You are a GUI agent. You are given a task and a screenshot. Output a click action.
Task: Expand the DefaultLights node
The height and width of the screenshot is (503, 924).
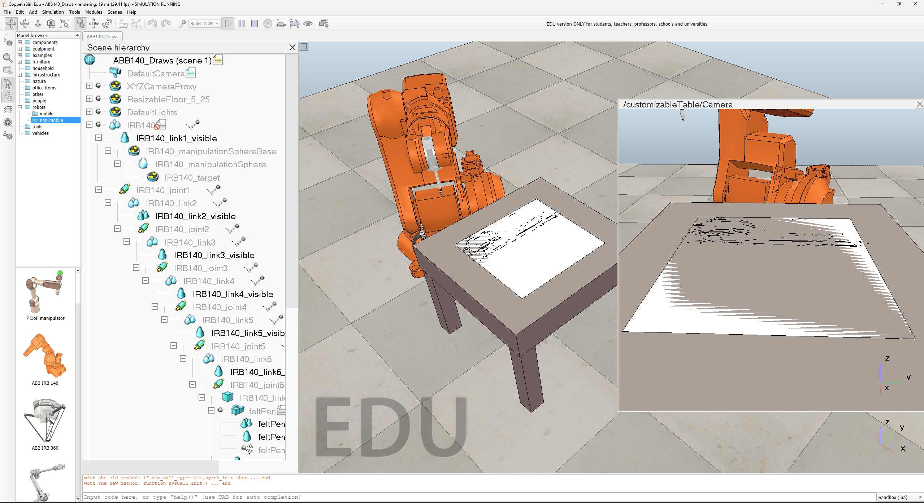(x=89, y=112)
